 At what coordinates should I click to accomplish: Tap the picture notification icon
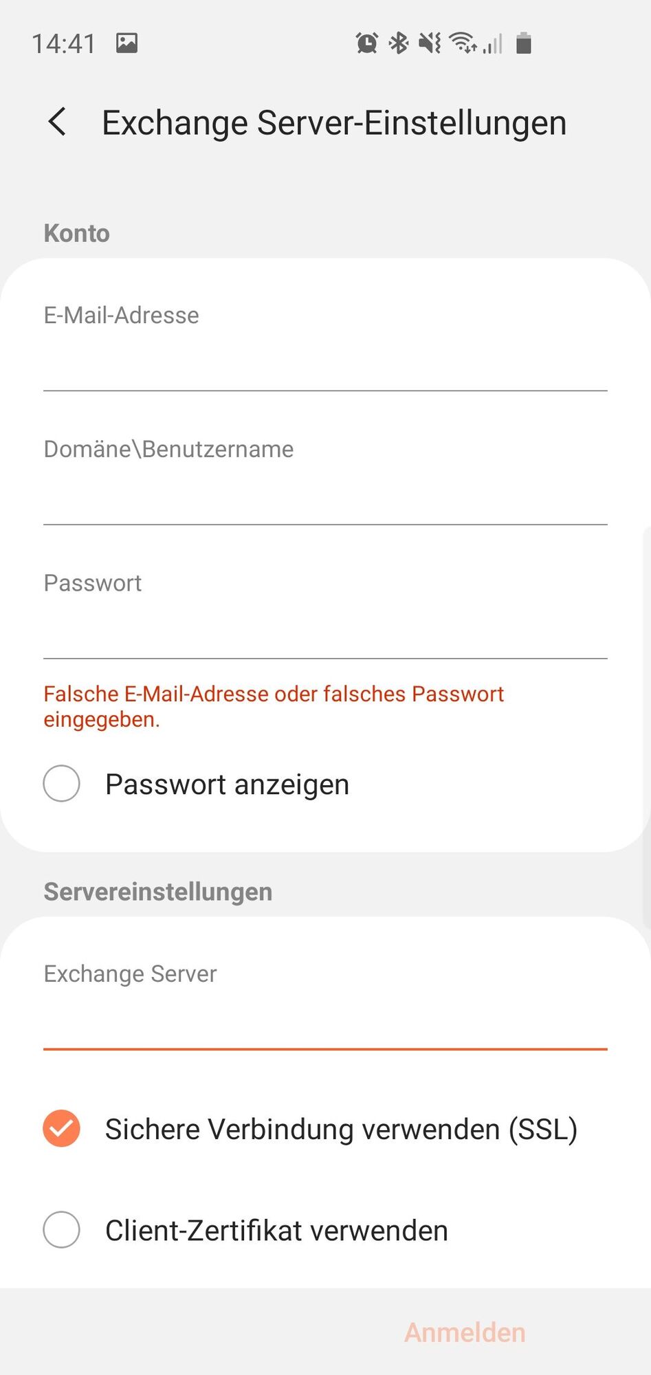pyautogui.click(x=126, y=43)
